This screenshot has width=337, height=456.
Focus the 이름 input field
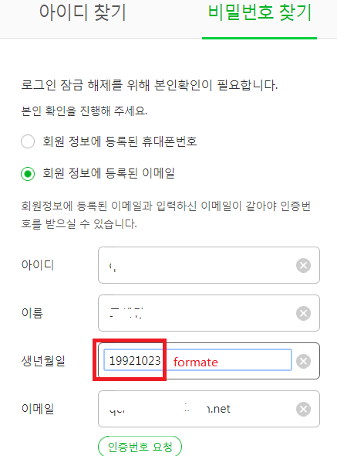(209, 313)
